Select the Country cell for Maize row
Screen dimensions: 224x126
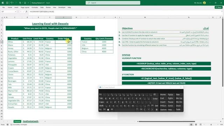click(x=50, y=45)
